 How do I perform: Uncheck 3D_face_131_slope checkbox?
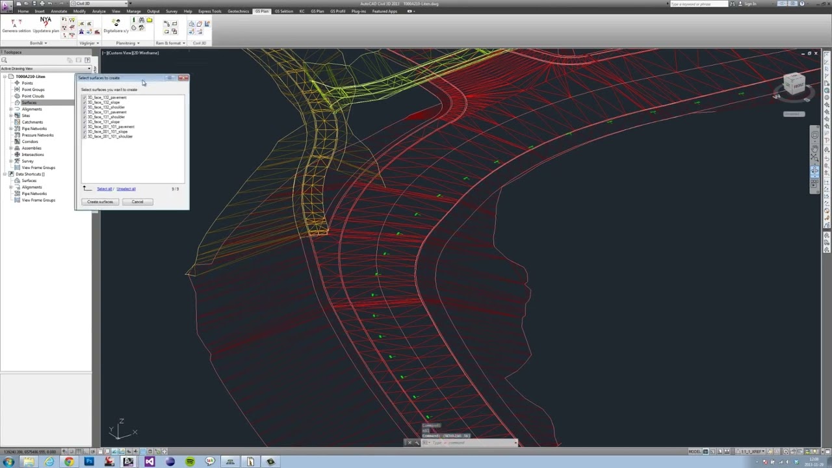84,122
